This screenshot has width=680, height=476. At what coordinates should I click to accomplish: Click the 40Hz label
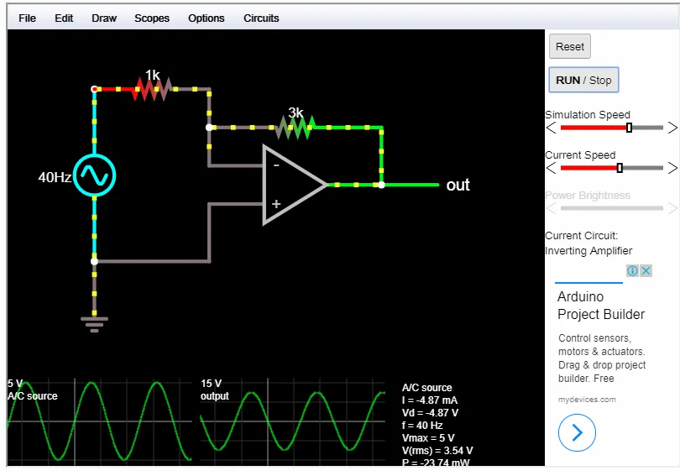pyautogui.click(x=55, y=177)
